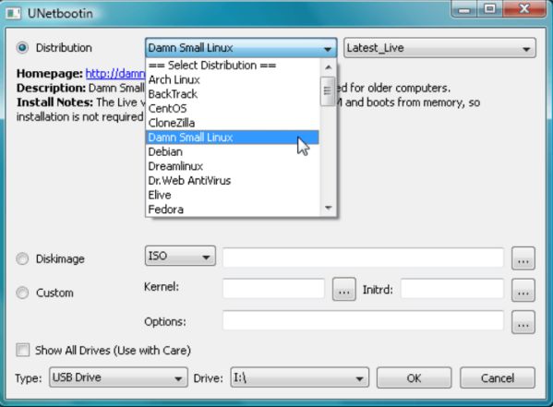
Task: Click the distribution list scrollbar thumb
Action: click(328, 91)
